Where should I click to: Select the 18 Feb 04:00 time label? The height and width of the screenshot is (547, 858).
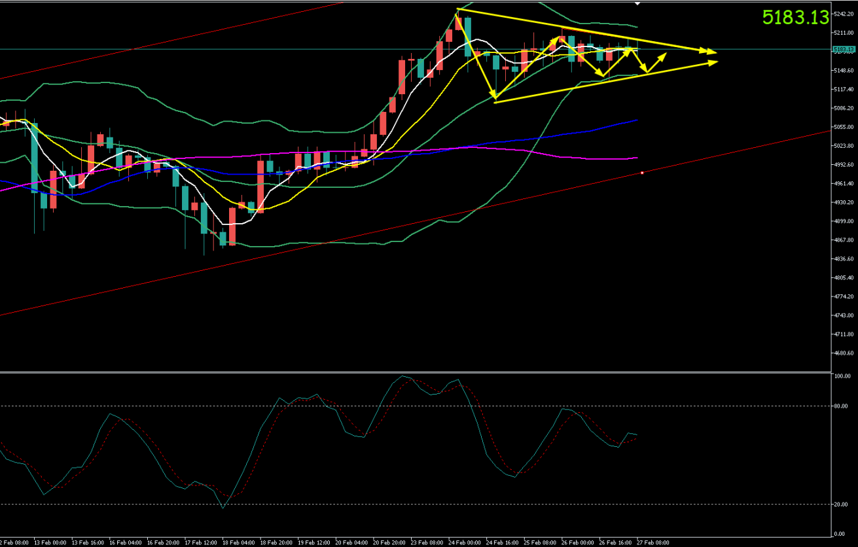point(238,542)
